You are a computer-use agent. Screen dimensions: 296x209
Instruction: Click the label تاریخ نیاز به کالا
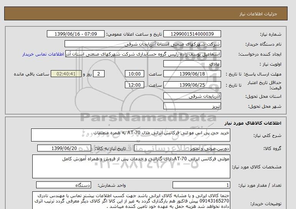click(110, 148)
